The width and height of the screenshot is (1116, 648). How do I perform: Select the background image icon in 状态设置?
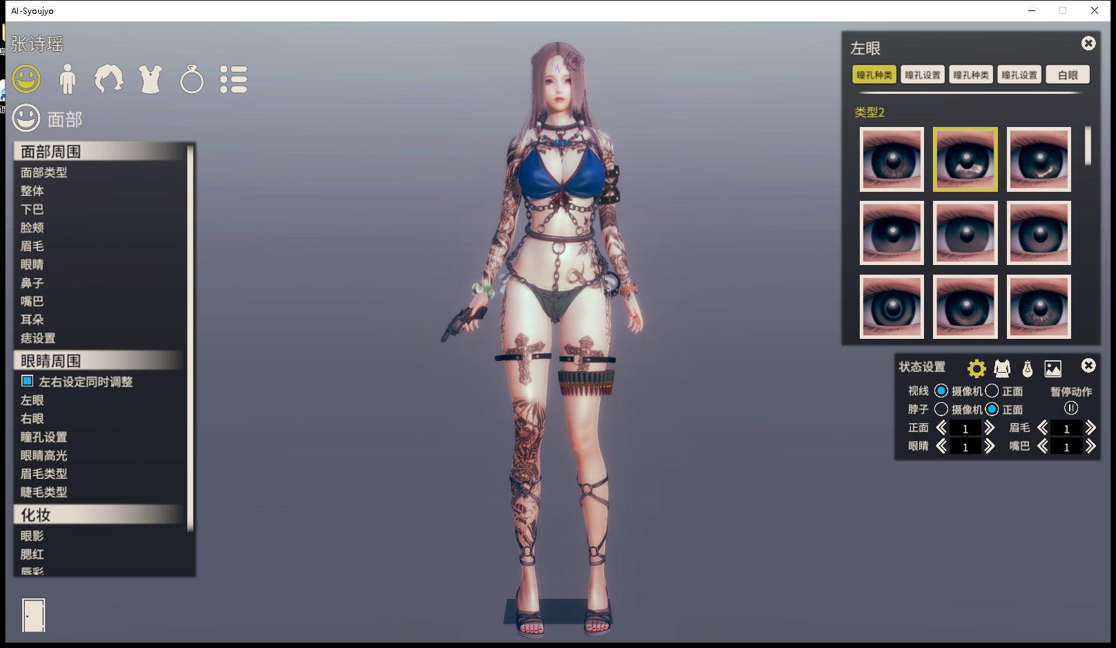tap(1053, 369)
